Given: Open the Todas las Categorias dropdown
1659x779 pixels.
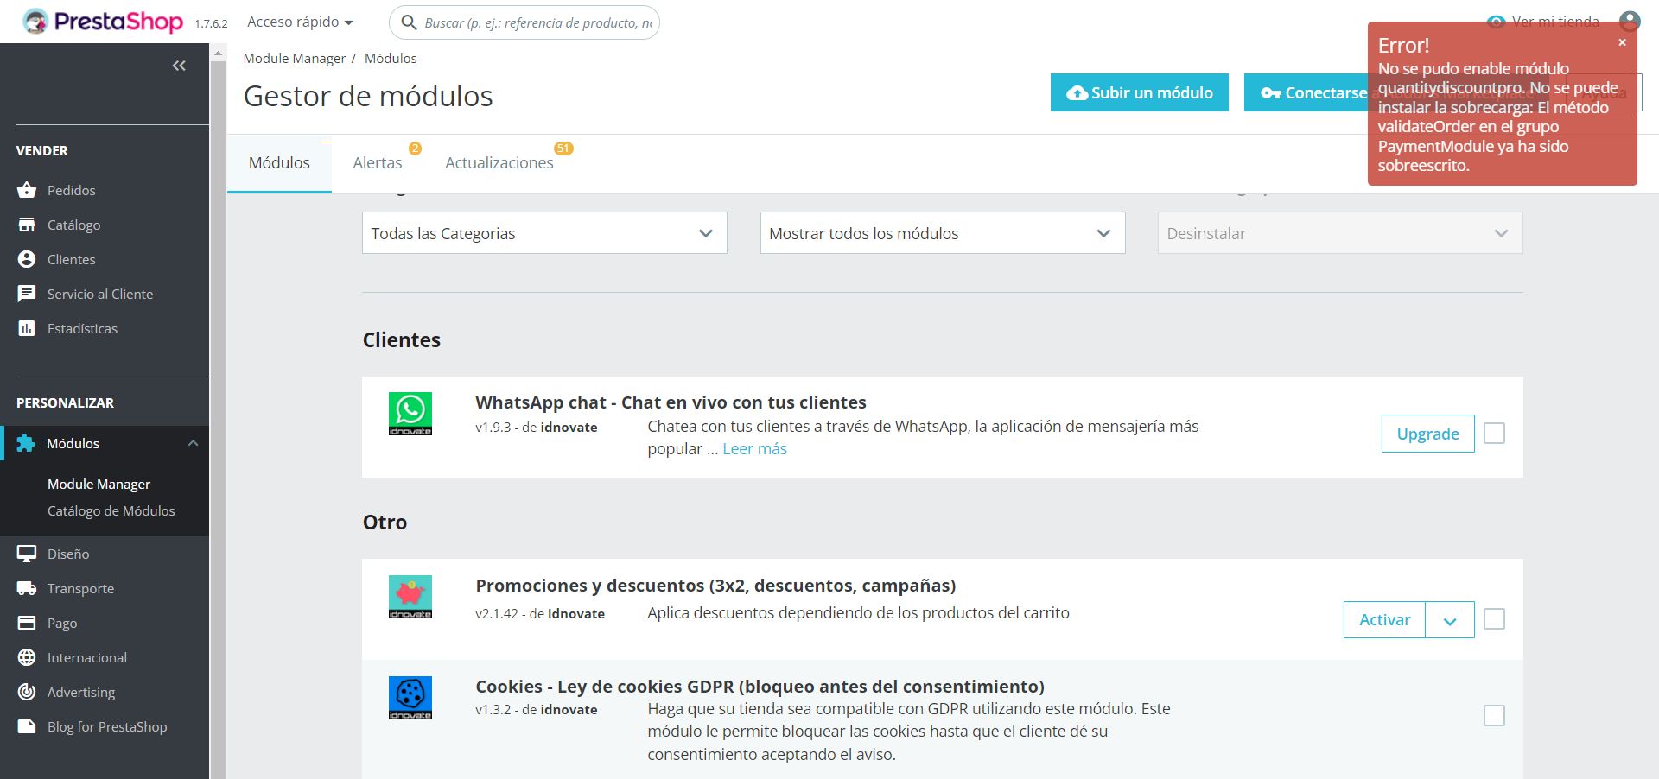Looking at the screenshot, I should click(x=544, y=233).
